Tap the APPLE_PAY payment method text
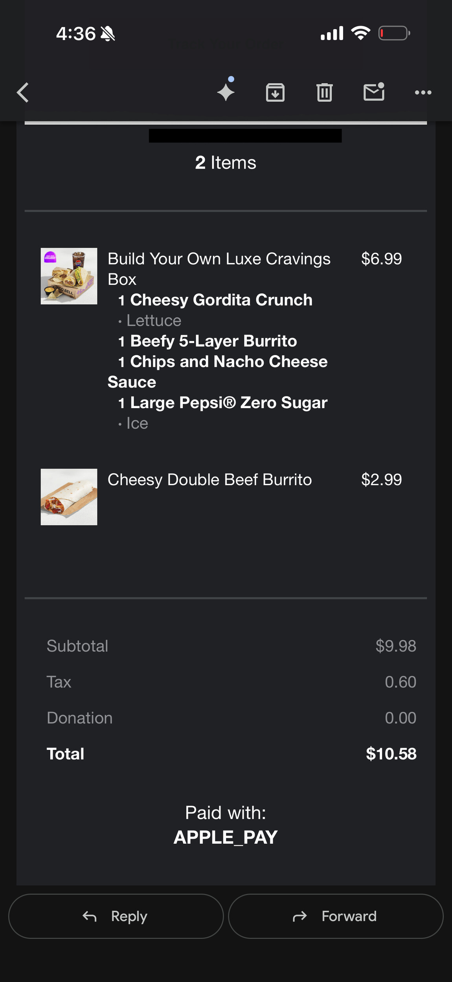 [226, 837]
